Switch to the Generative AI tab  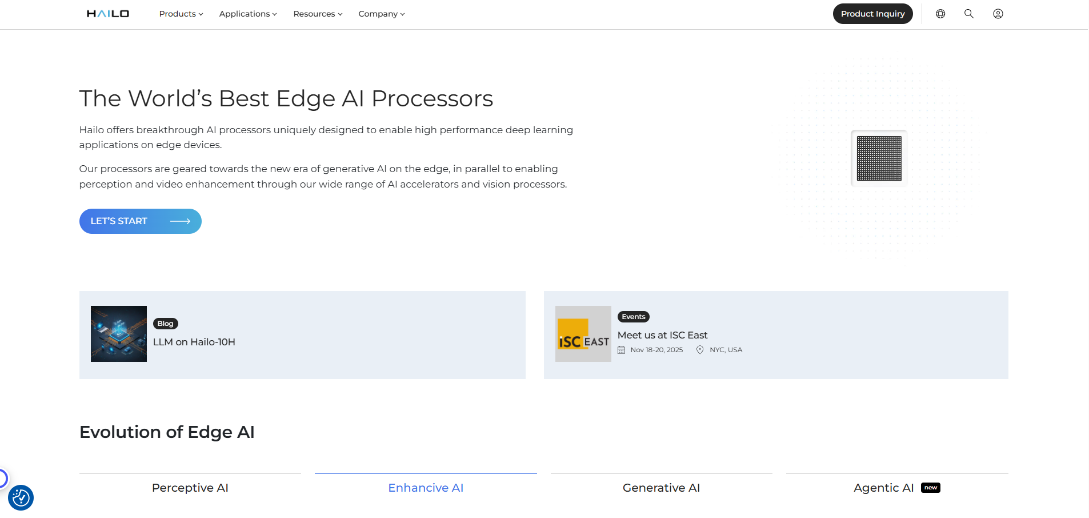pyautogui.click(x=661, y=488)
